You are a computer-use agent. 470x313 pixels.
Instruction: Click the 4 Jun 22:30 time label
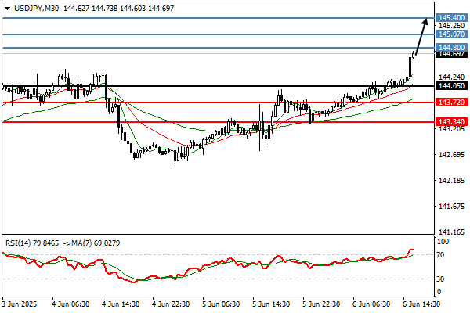coord(171,304)
